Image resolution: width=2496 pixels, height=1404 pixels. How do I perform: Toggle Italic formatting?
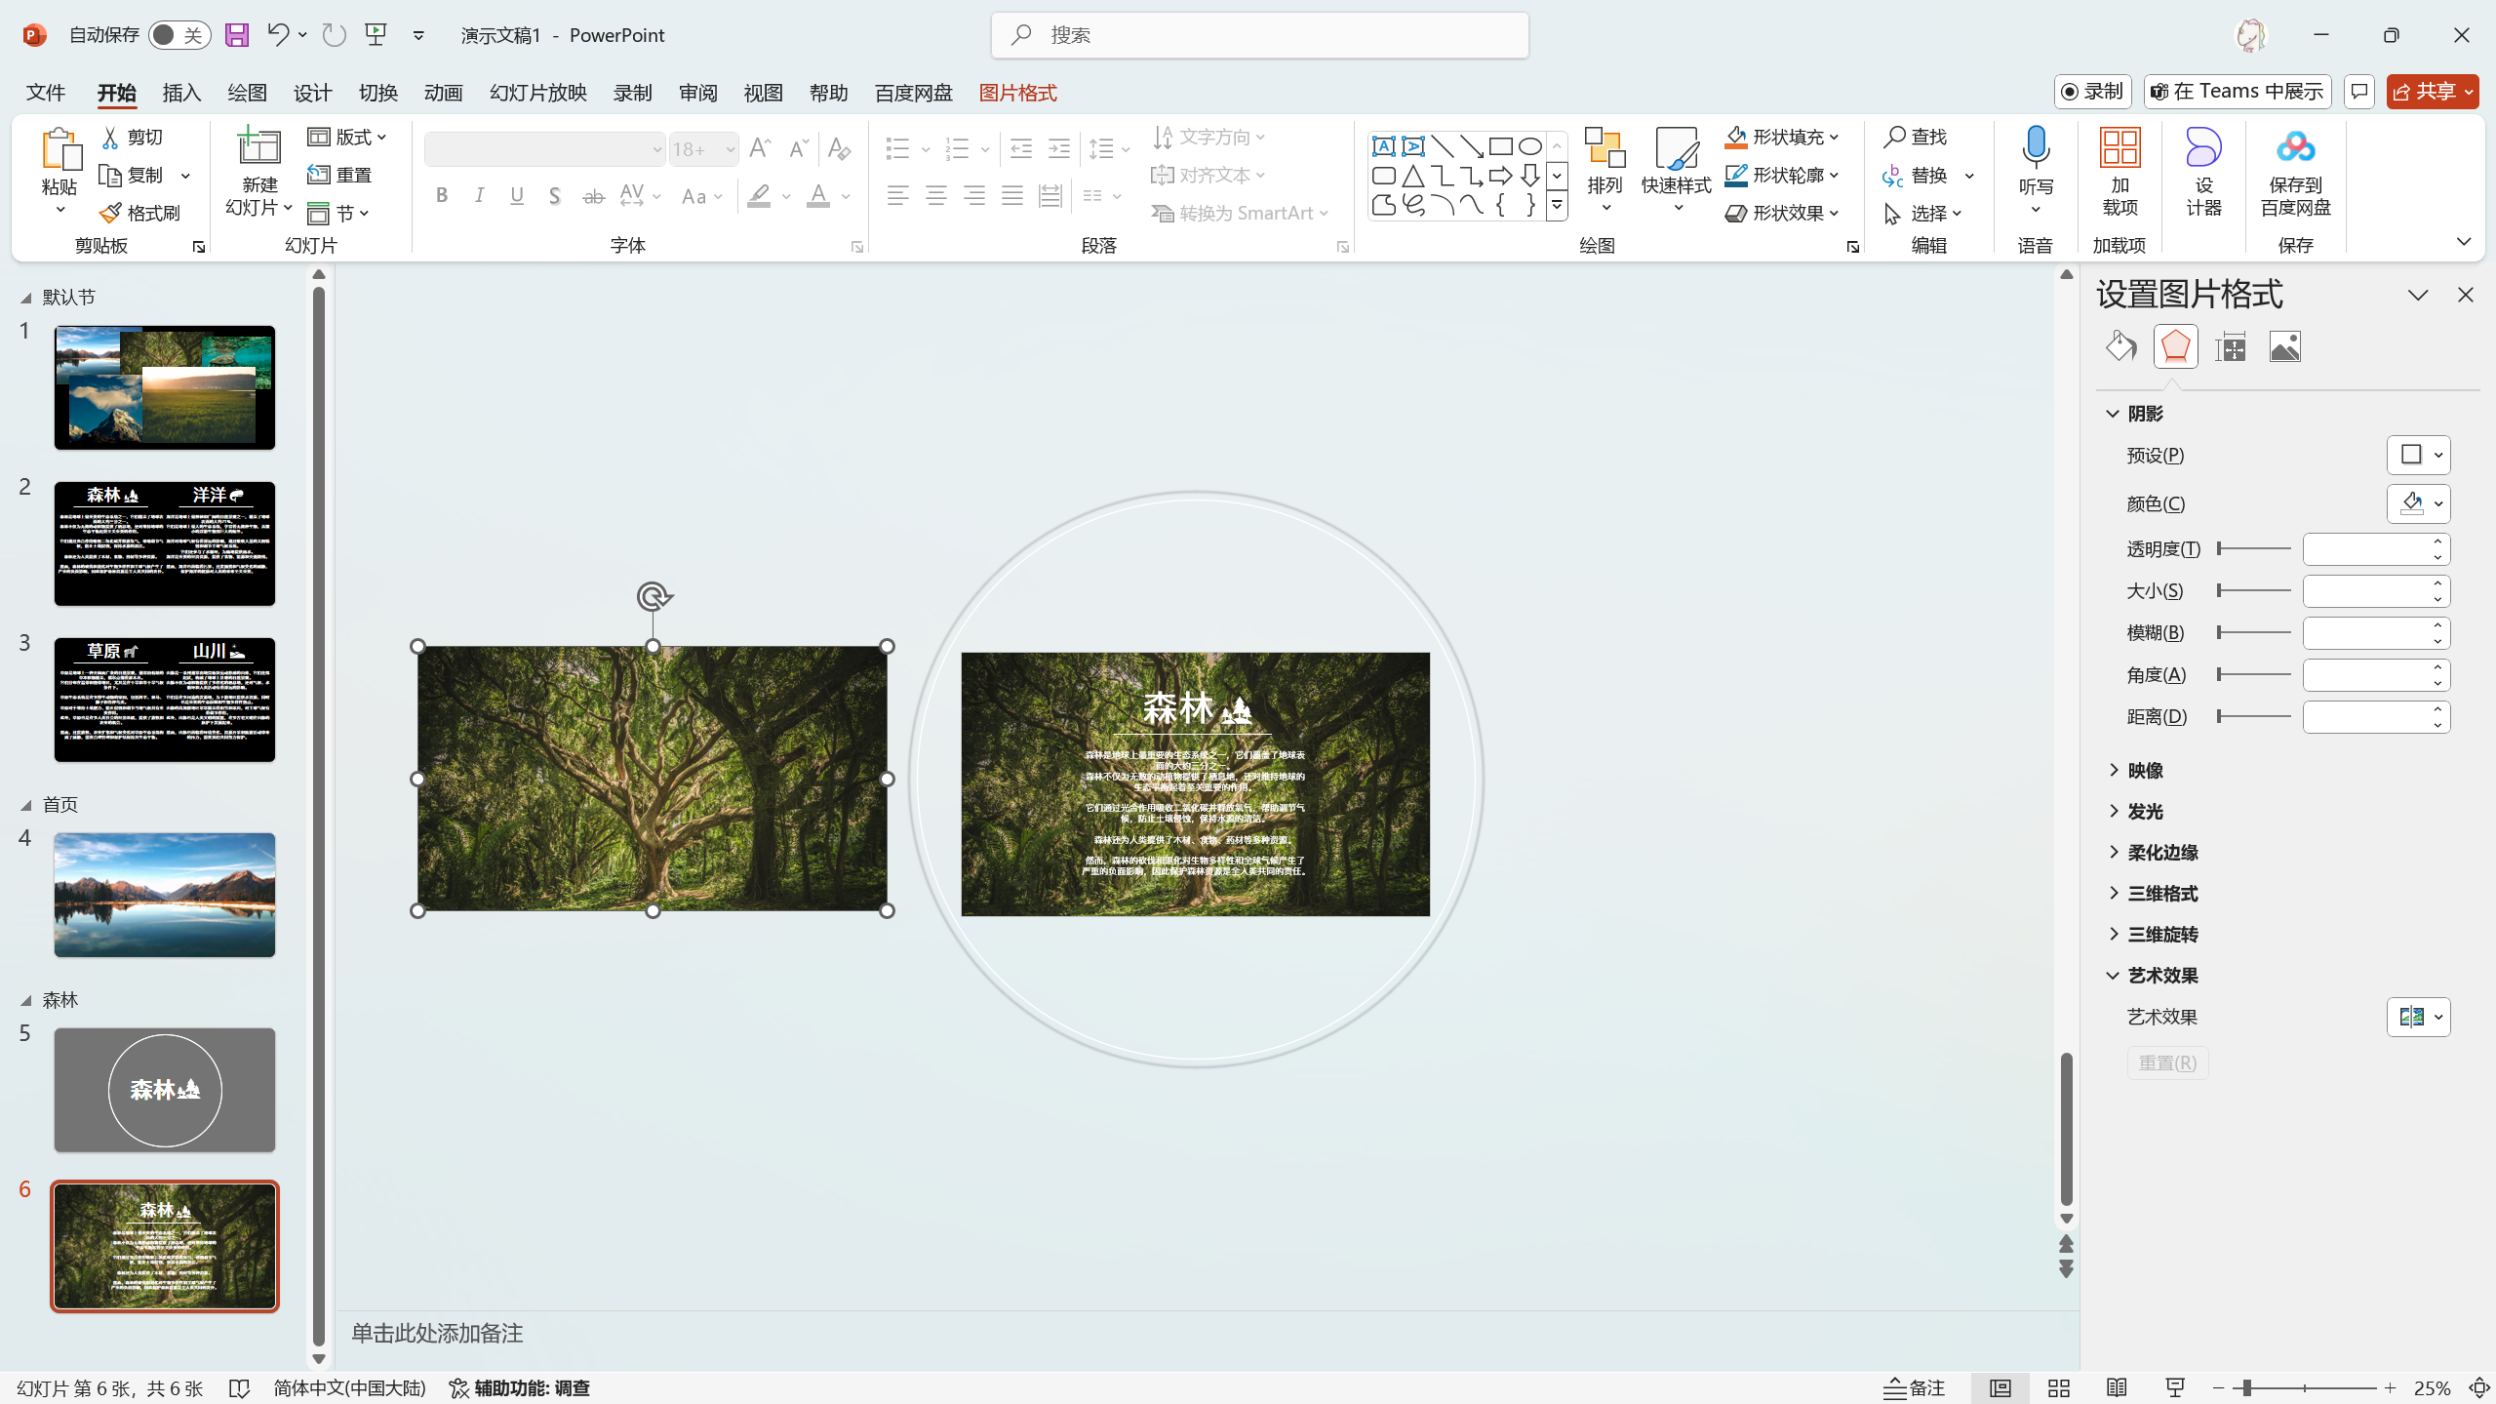[479, 196]
